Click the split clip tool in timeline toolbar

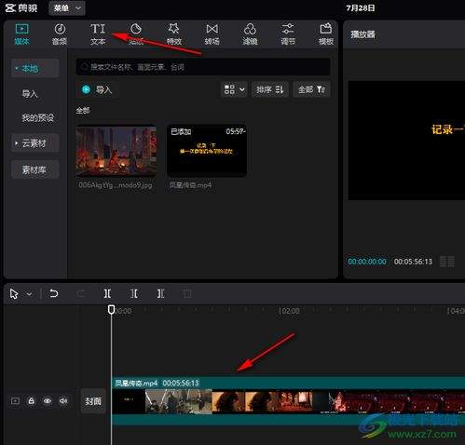(107, 293)
